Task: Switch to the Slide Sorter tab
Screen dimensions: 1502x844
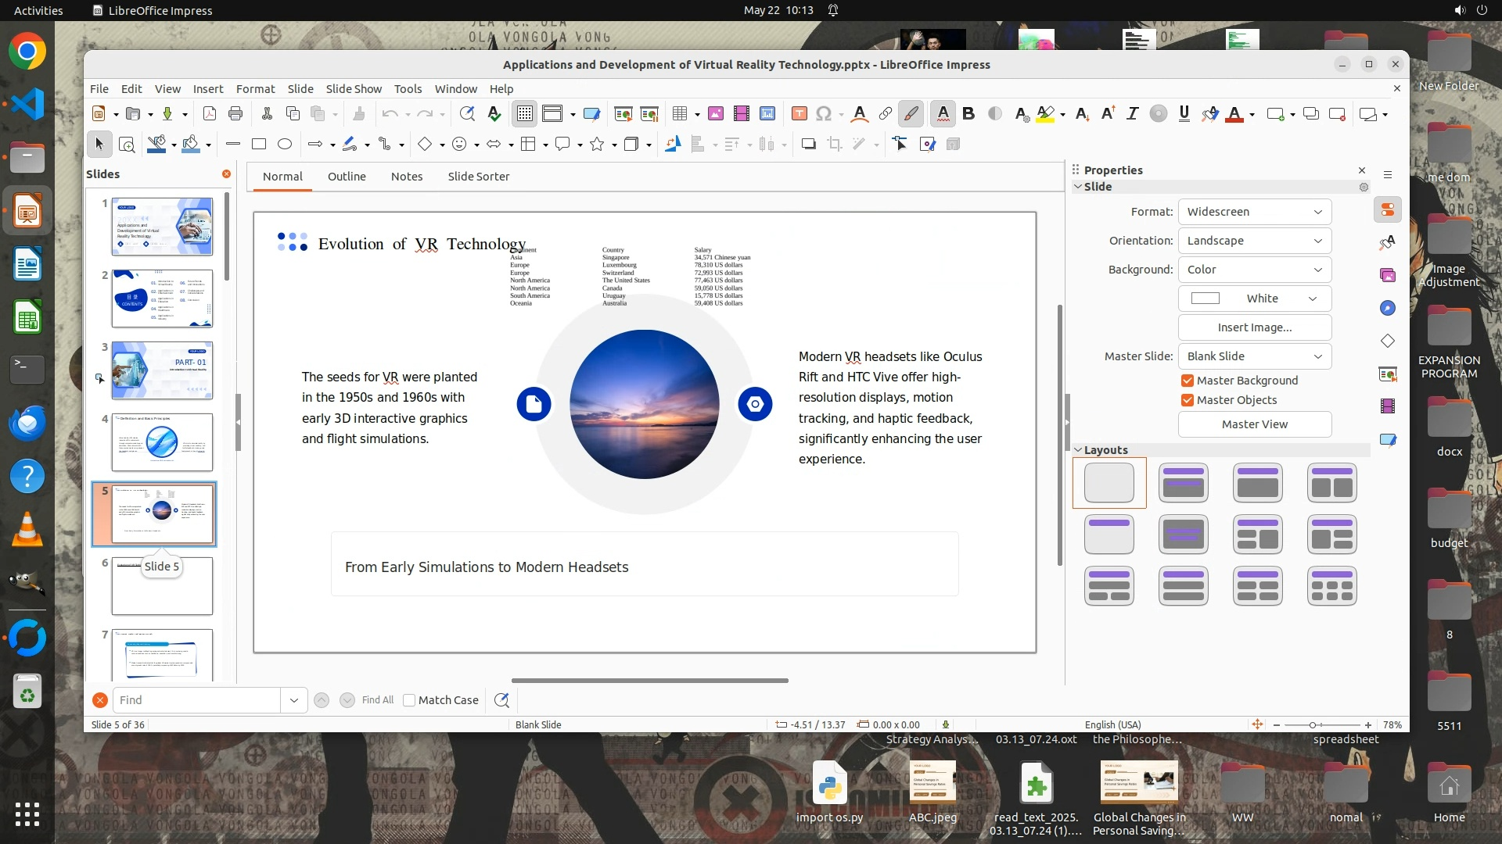Action: 478,177
